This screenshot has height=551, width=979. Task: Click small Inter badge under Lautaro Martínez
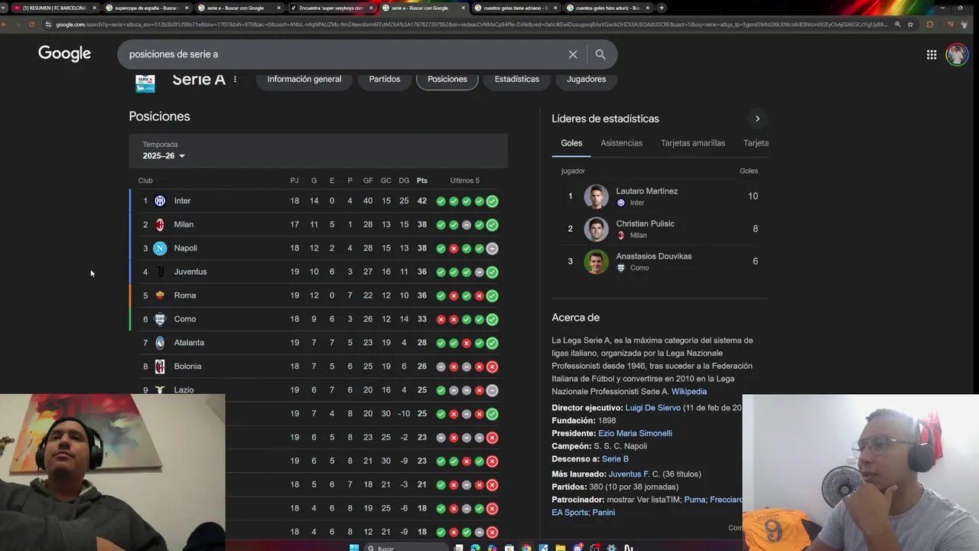(621, 203)
